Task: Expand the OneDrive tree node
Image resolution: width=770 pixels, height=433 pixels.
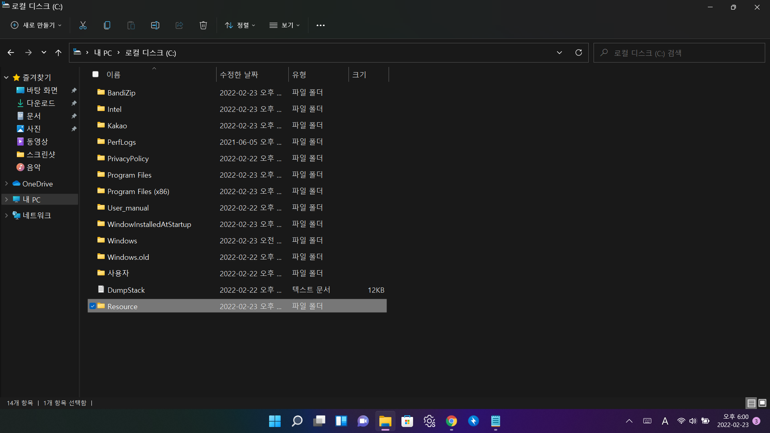Action: (6, 184)
